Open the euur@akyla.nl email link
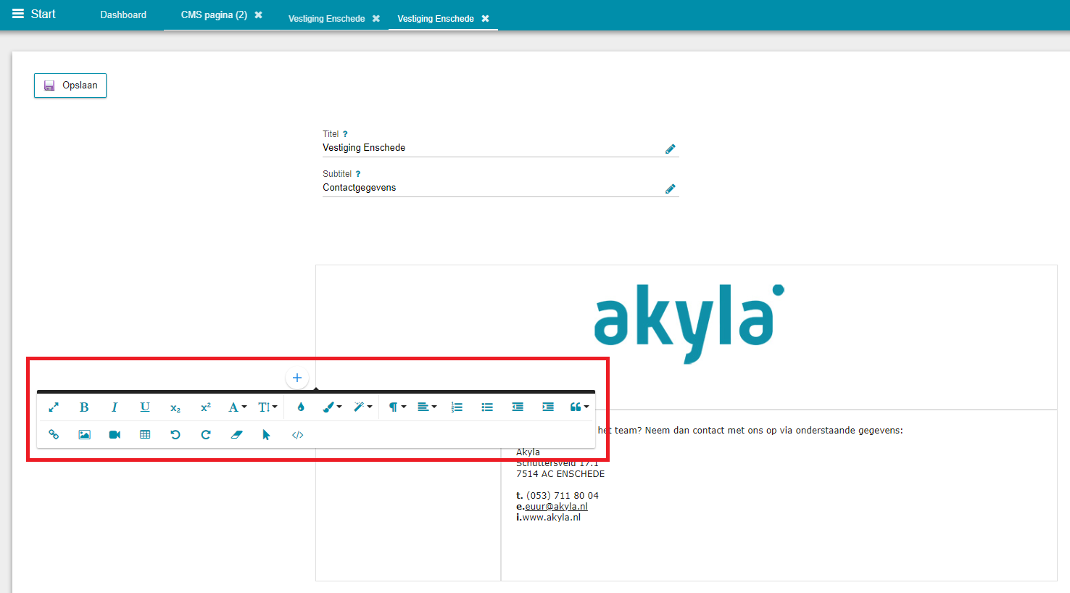The height and width of the screenshot is (593, 1070). [x=556, y=507]
